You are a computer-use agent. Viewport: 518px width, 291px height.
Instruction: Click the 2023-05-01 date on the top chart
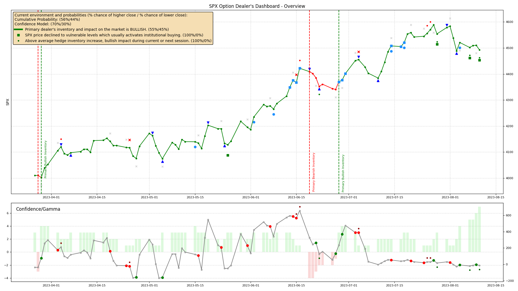[149, 198]
